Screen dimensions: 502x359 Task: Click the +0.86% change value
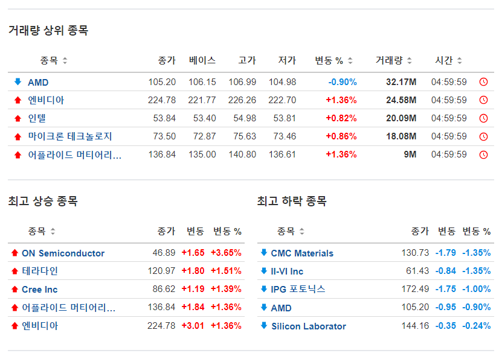tap(341, 136)
